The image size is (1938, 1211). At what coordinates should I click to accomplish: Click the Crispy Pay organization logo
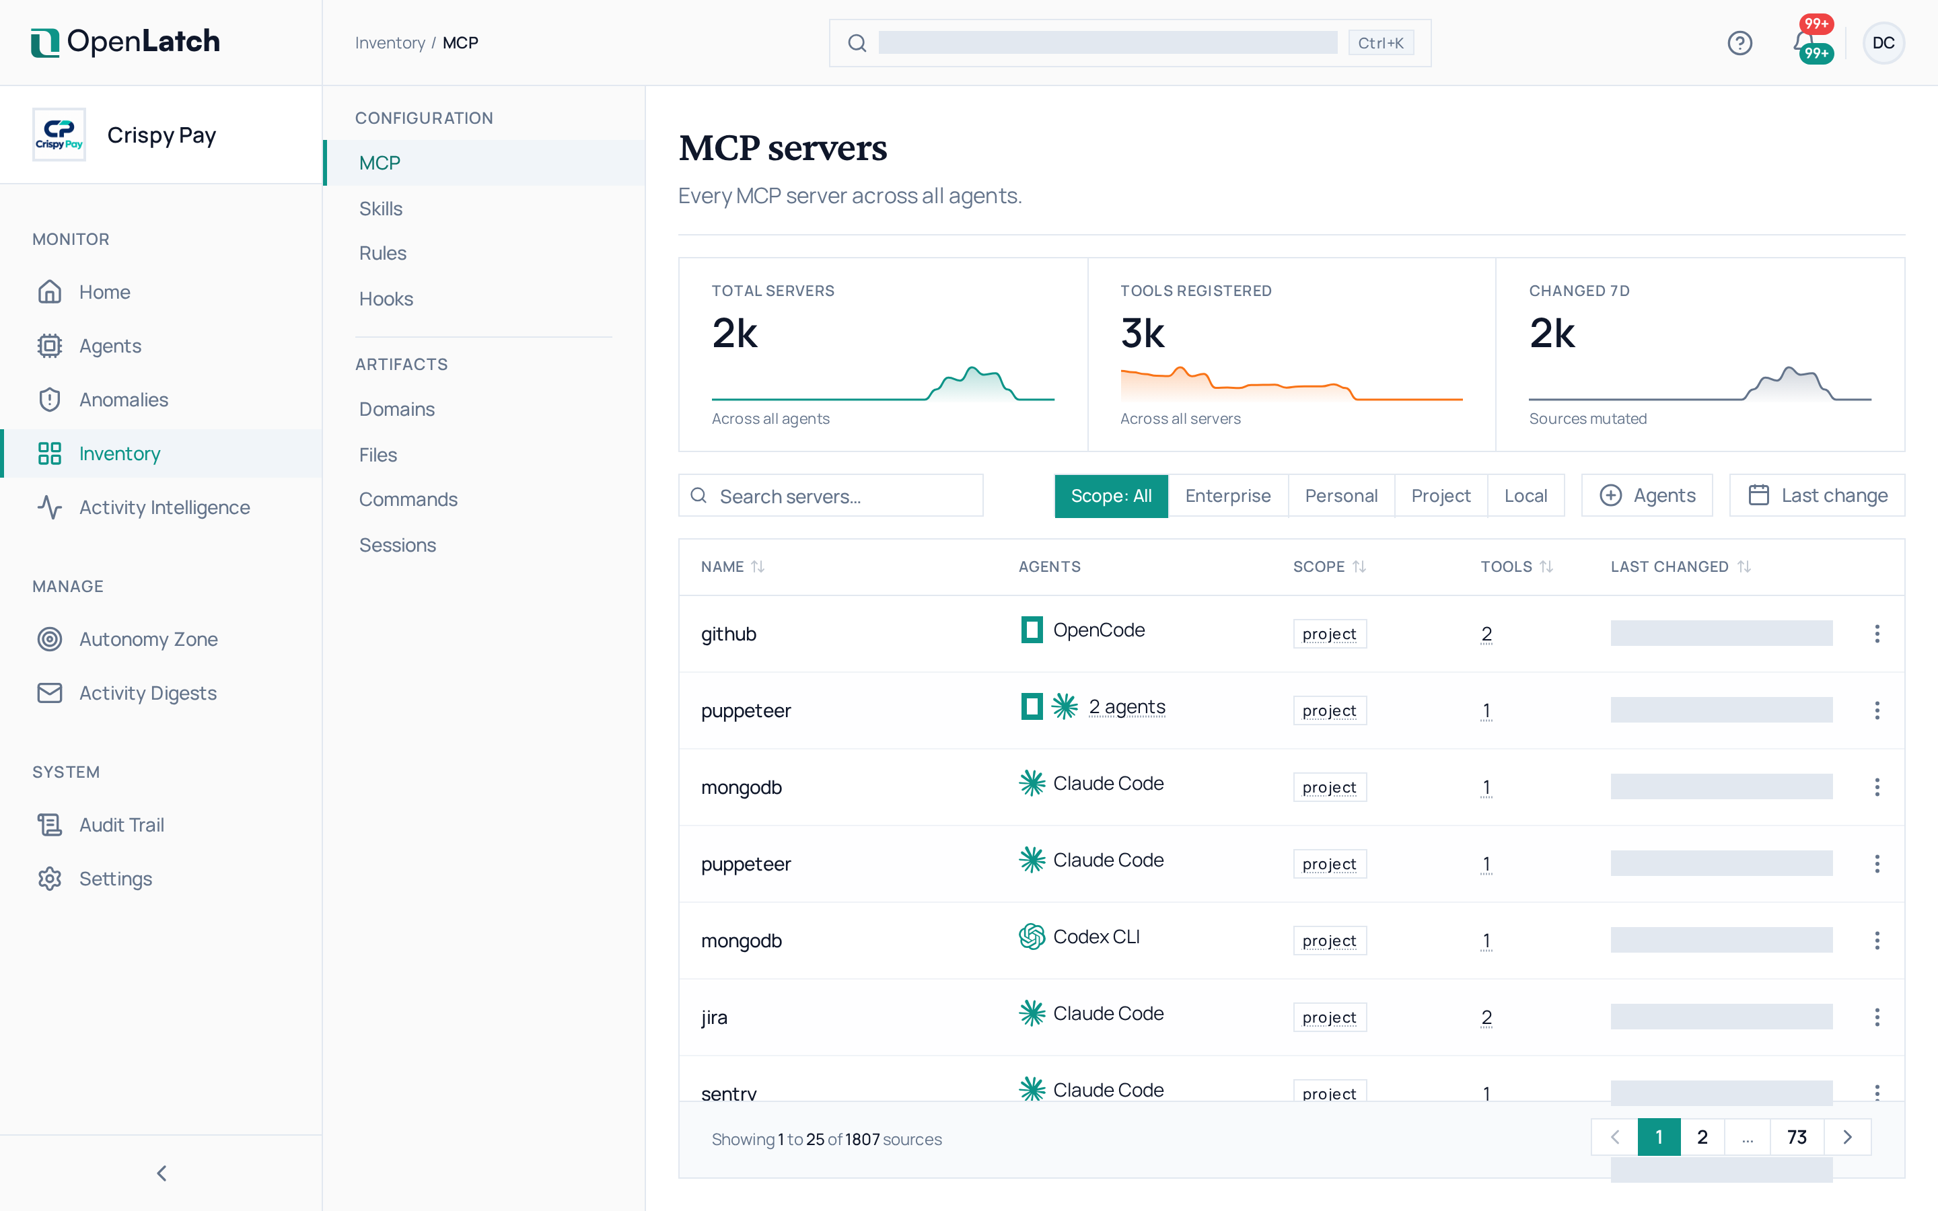coord(59,135)
